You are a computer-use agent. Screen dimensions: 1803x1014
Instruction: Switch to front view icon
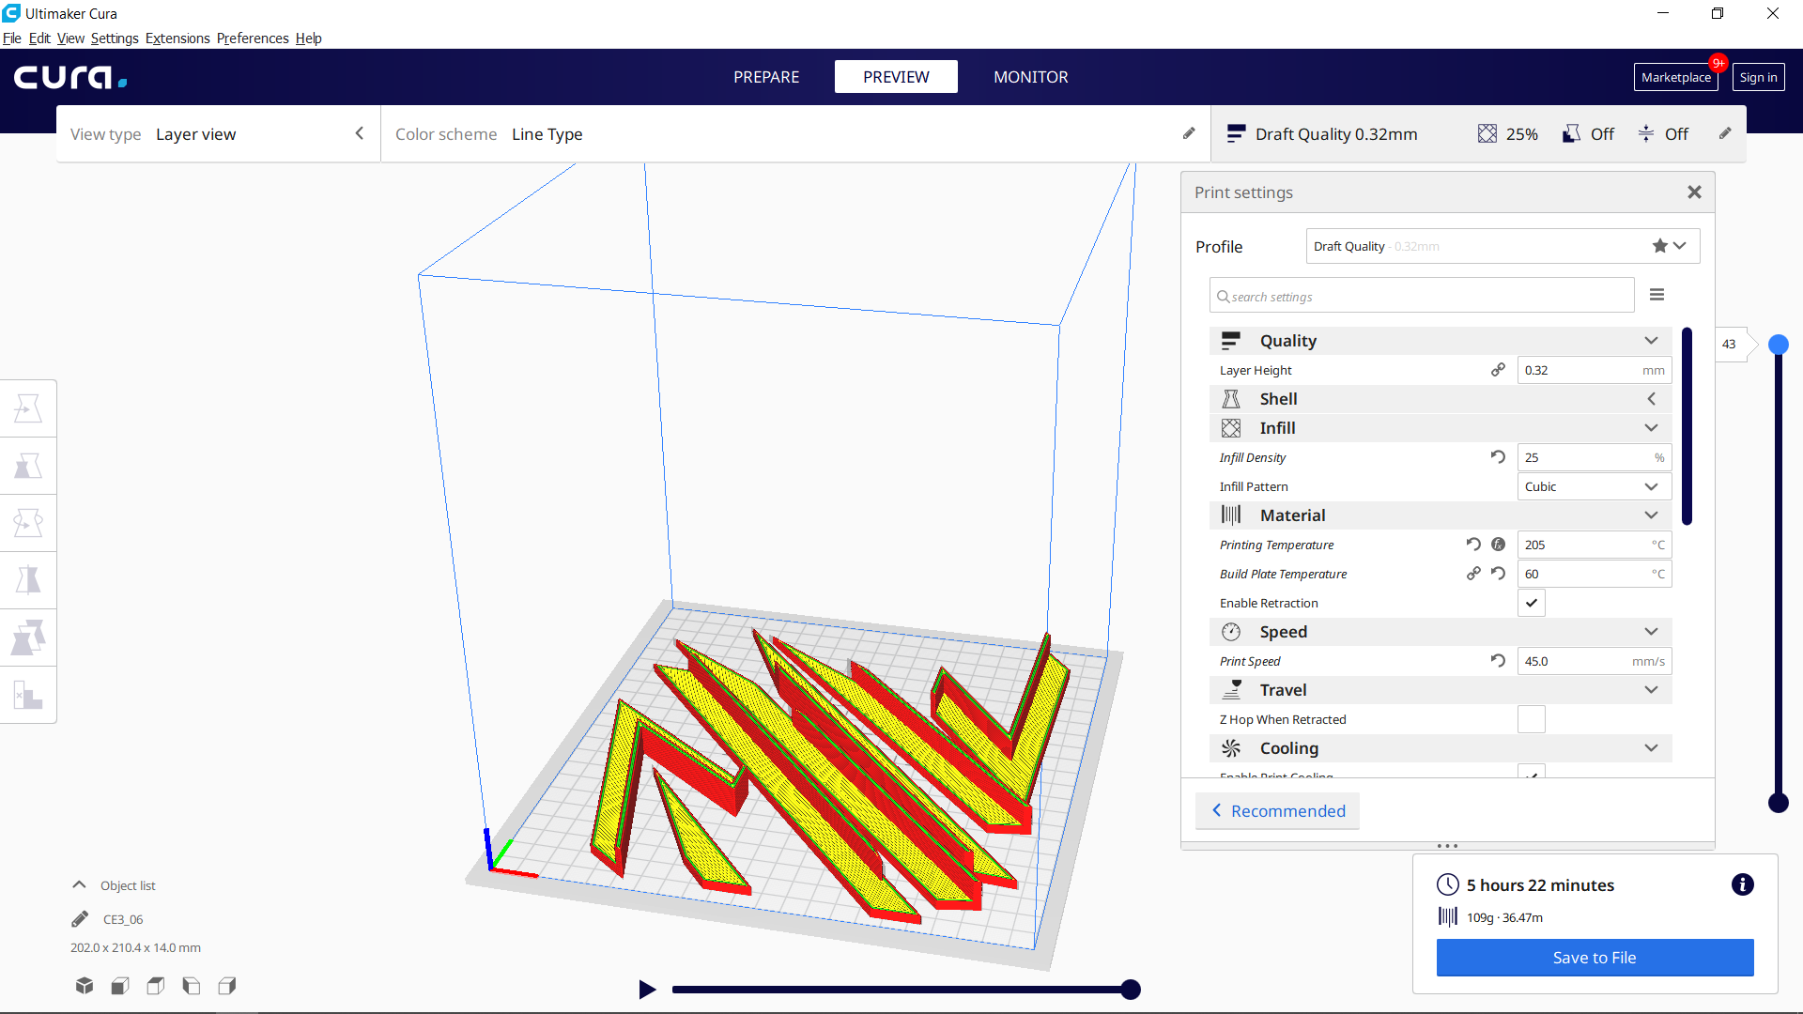pyautogui.click(x=120, y=986)
